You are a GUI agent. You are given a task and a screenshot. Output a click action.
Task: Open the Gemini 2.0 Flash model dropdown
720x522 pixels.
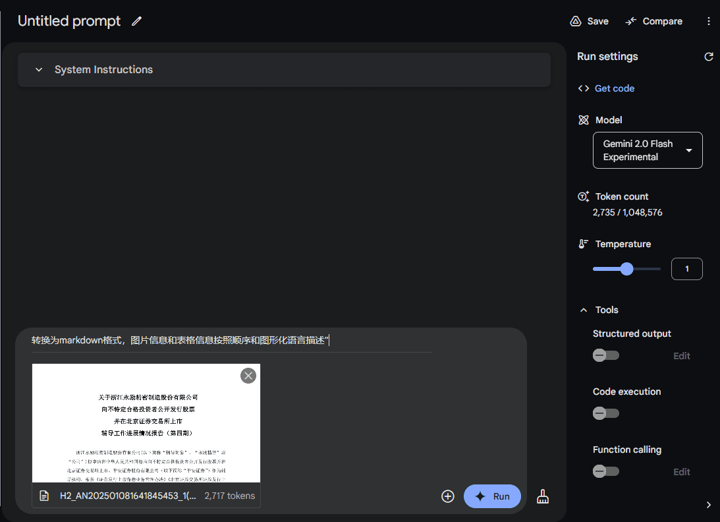coord(648,150)
